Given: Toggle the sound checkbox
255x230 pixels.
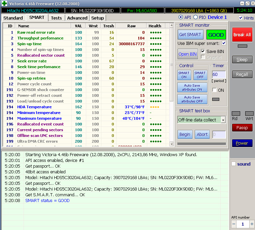Looking at the screenshot, I should click(x=233, y=164).
